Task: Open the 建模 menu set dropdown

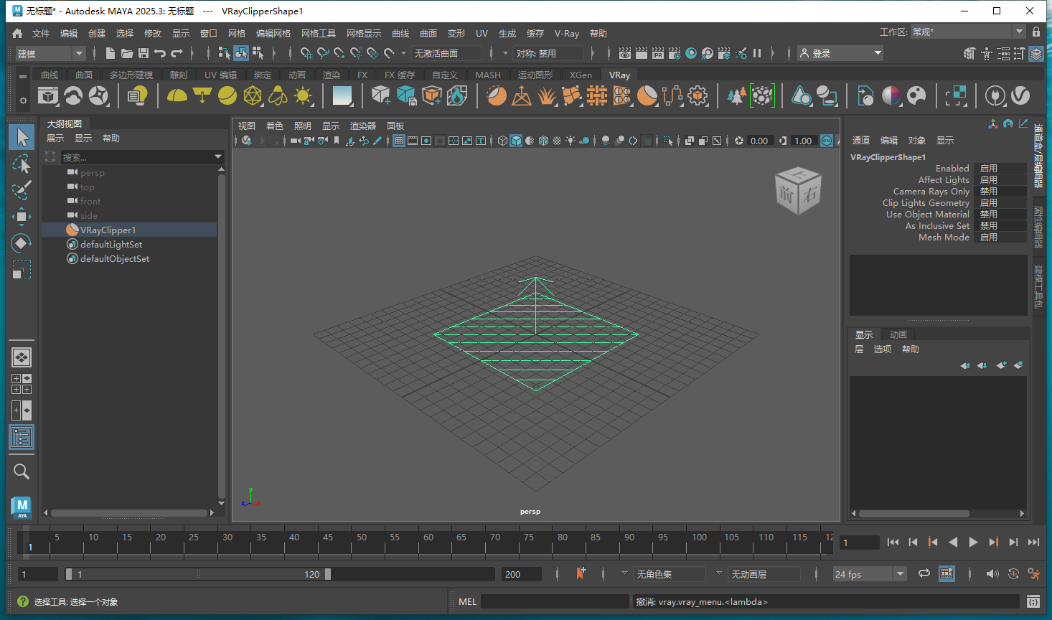Action: pos(50,53)
